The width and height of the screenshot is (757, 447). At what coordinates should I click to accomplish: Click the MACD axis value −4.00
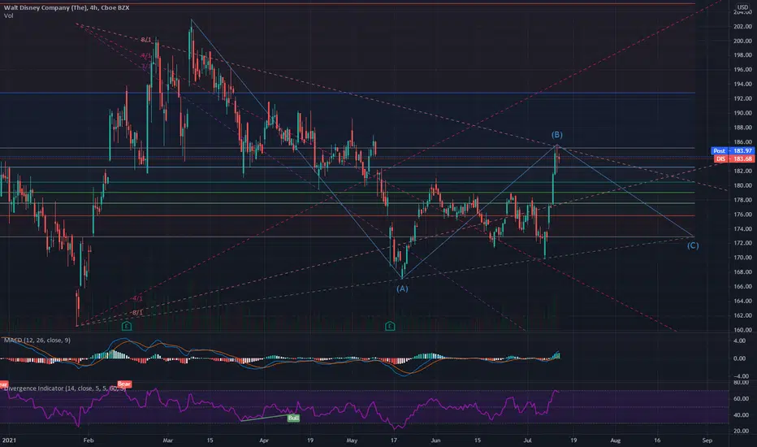[741, 376]
